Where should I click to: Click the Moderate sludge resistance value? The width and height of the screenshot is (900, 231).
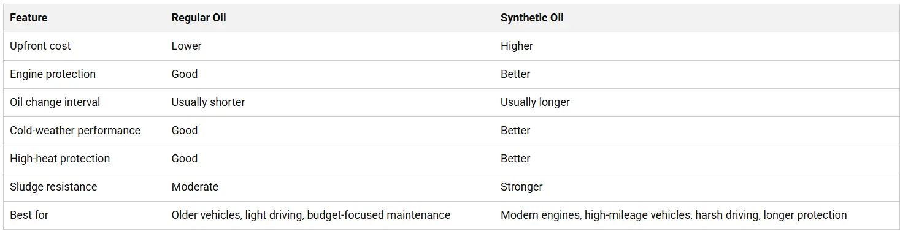(195, 187)
